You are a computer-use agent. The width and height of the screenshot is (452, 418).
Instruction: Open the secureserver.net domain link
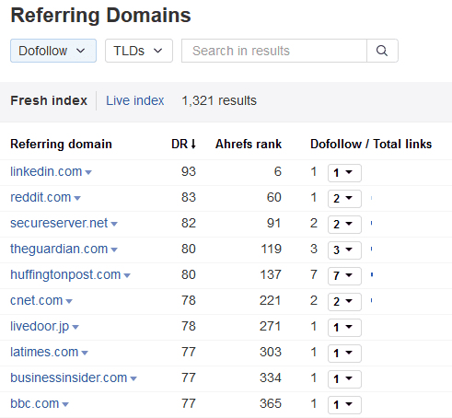click(59, 223)
